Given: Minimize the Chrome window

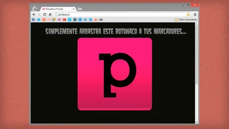Looking at the screenshot, I should (183, 5).
